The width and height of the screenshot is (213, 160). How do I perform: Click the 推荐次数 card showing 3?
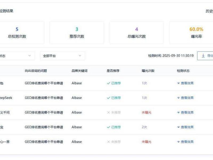[x=77, y=32]
